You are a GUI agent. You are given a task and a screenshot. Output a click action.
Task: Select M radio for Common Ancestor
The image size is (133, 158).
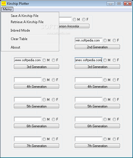[74, 19]
